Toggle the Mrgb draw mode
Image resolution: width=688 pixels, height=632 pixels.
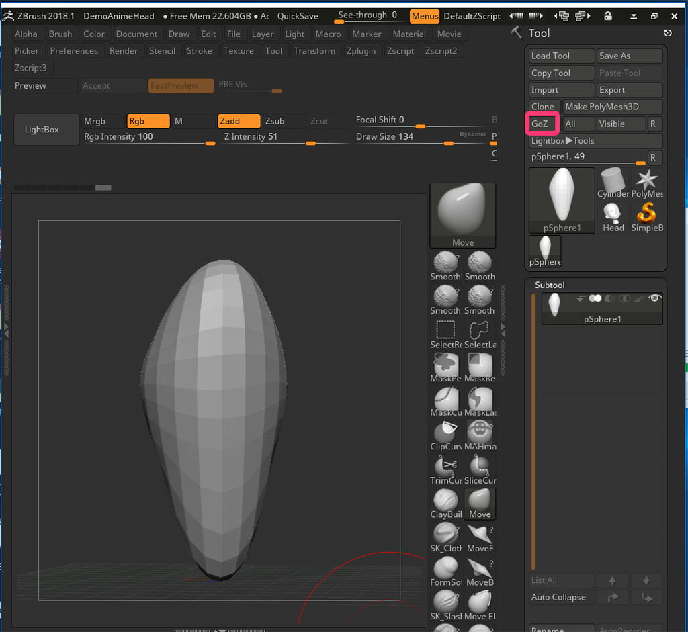[x=103, y=121]
